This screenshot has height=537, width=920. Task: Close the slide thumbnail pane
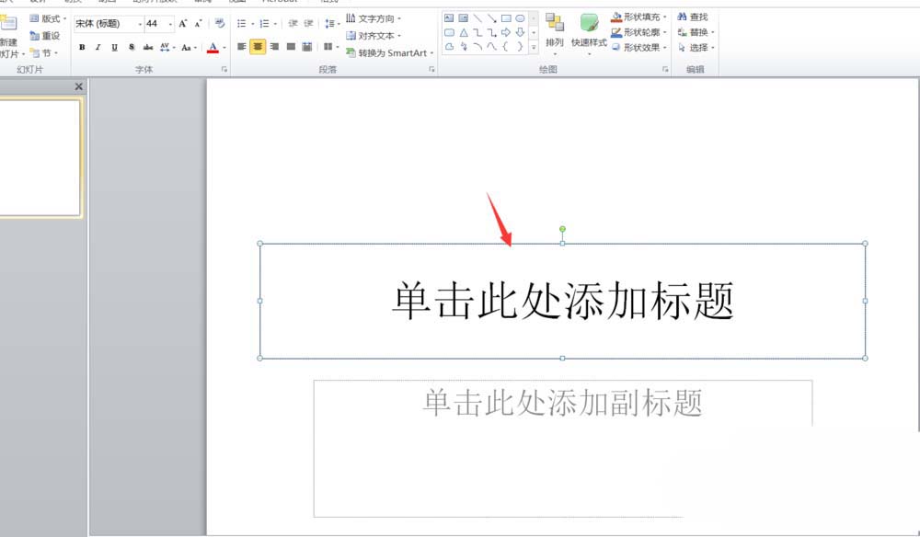click(x=78, y=86)
